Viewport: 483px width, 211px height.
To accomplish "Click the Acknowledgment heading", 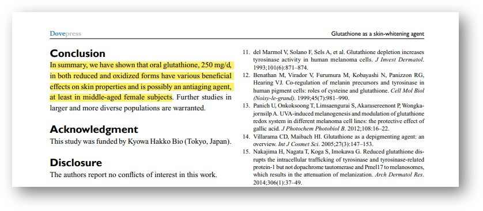I will coord(94,129).
